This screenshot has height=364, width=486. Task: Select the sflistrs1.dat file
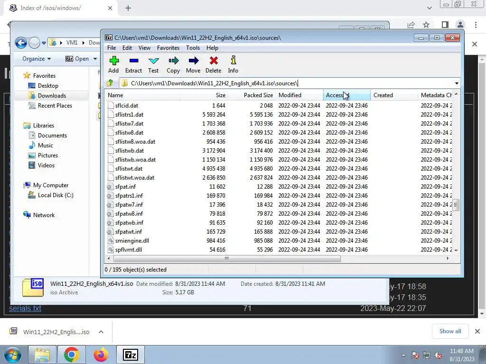(129, 115)
